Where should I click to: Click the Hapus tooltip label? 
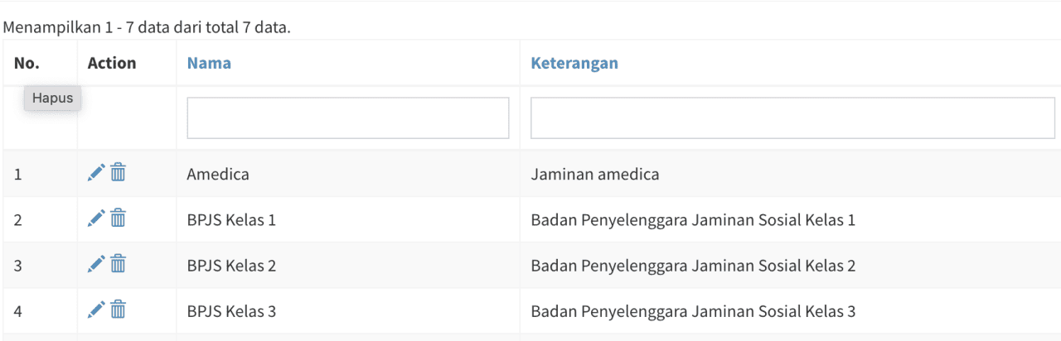(52, 98)
